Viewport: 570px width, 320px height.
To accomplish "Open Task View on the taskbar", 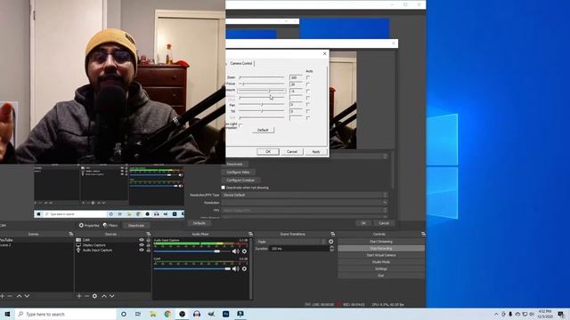I will click(138, 314).
